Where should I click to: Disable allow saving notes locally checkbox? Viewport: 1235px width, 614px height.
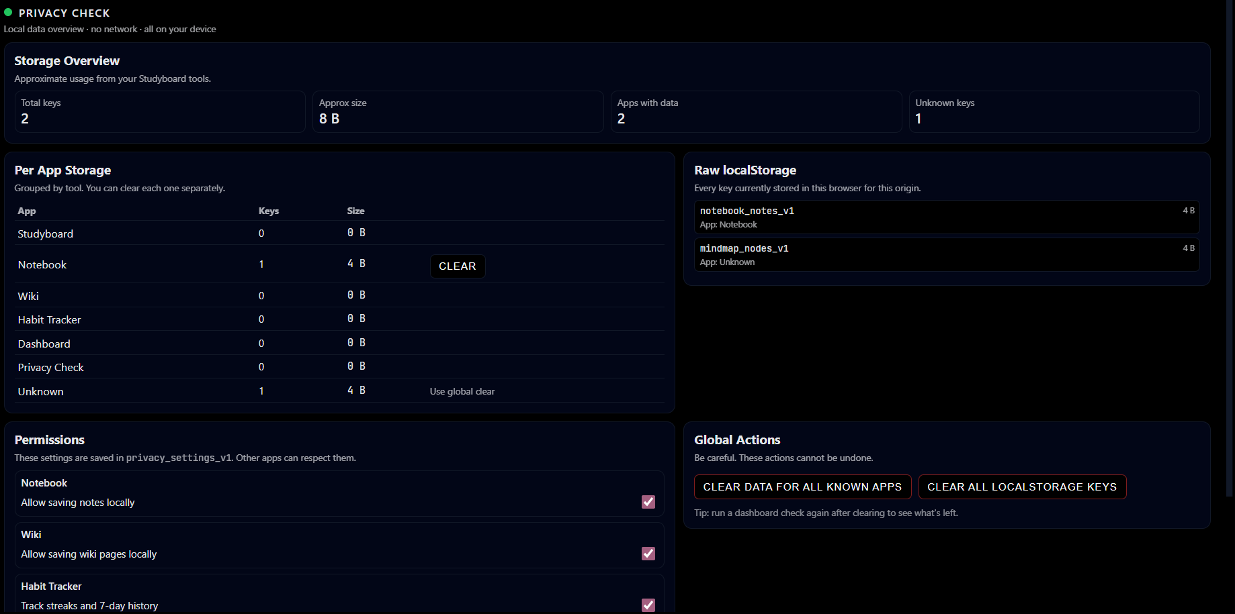pos(648,502)
